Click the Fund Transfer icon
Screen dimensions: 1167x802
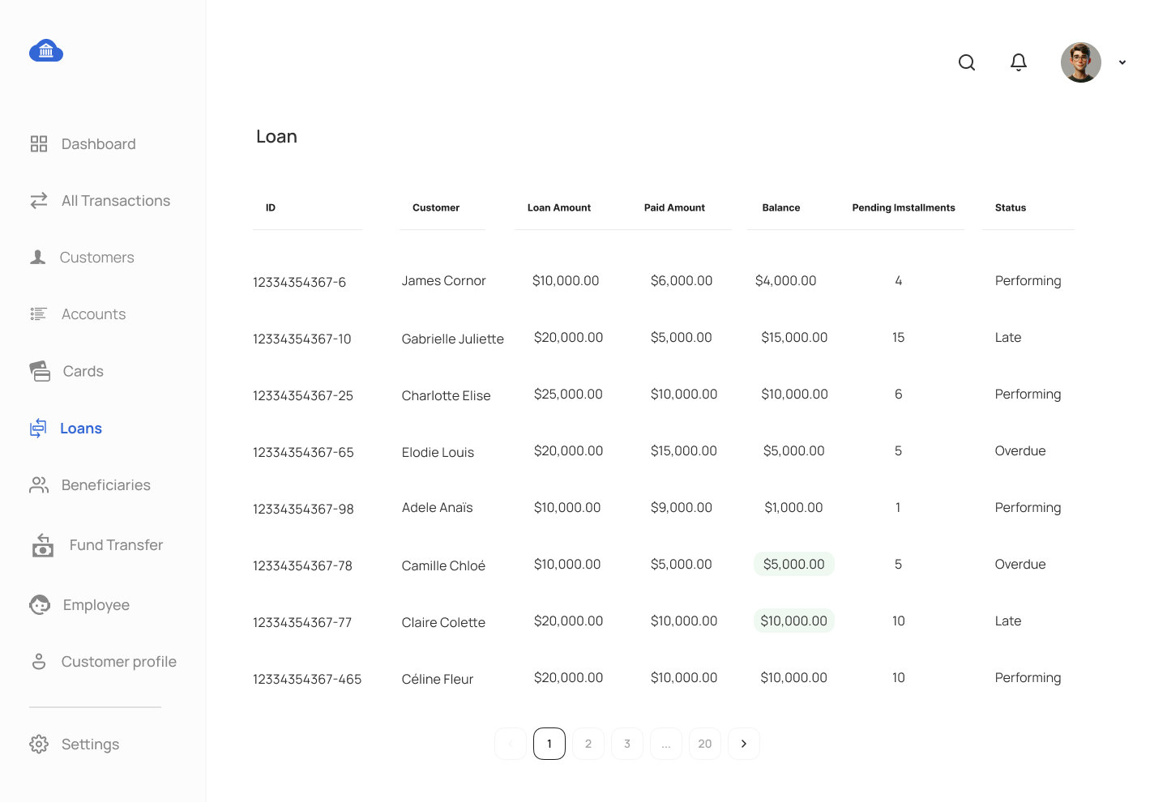[x=43, y=545]
